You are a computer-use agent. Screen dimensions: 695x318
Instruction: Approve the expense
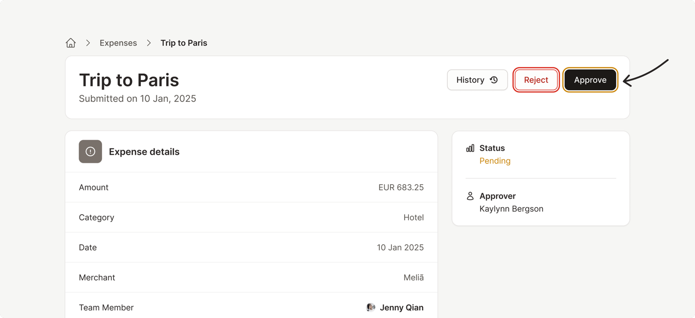[x=590, y=80]
